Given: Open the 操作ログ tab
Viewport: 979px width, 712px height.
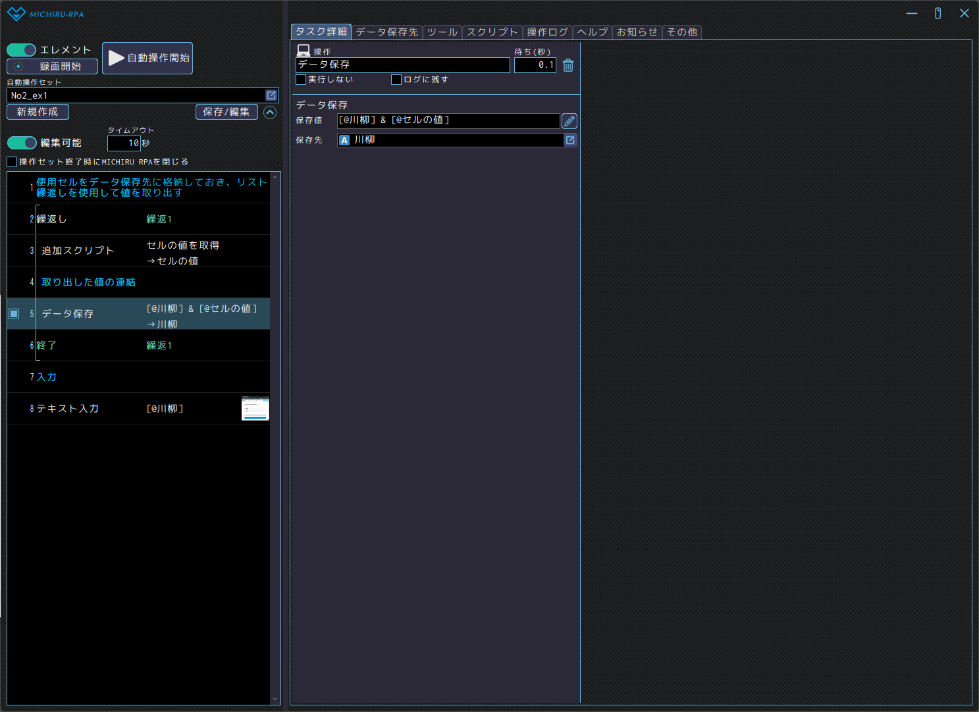Looking at the screenshot, I should pyautogui.click(x=547, y=32).
